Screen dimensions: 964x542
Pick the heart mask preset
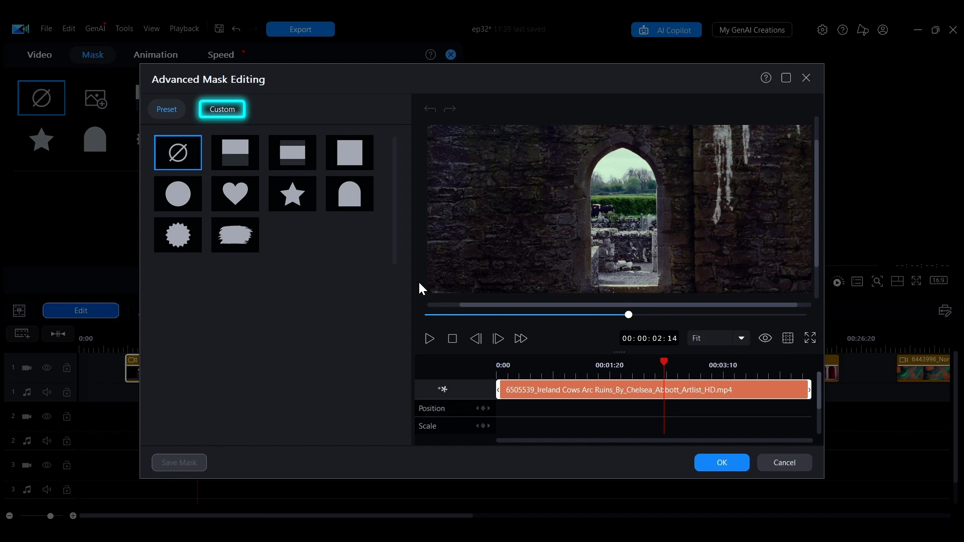pyautogui.click(x=235, y=194)
